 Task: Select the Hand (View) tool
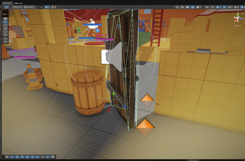click(x=5, y=19)
